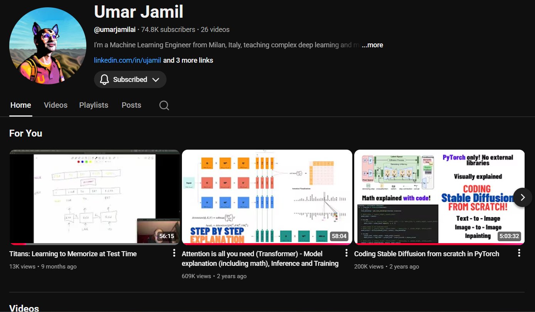Open the Playlists tab

coord(94,105)
